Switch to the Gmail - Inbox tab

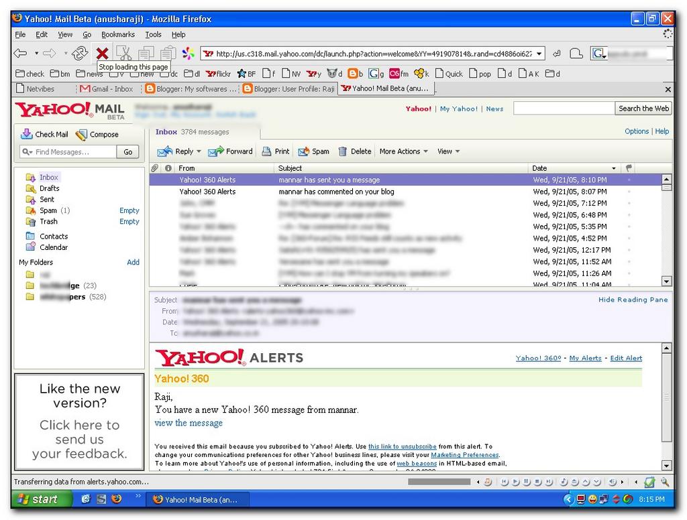[x=109, y=89]
